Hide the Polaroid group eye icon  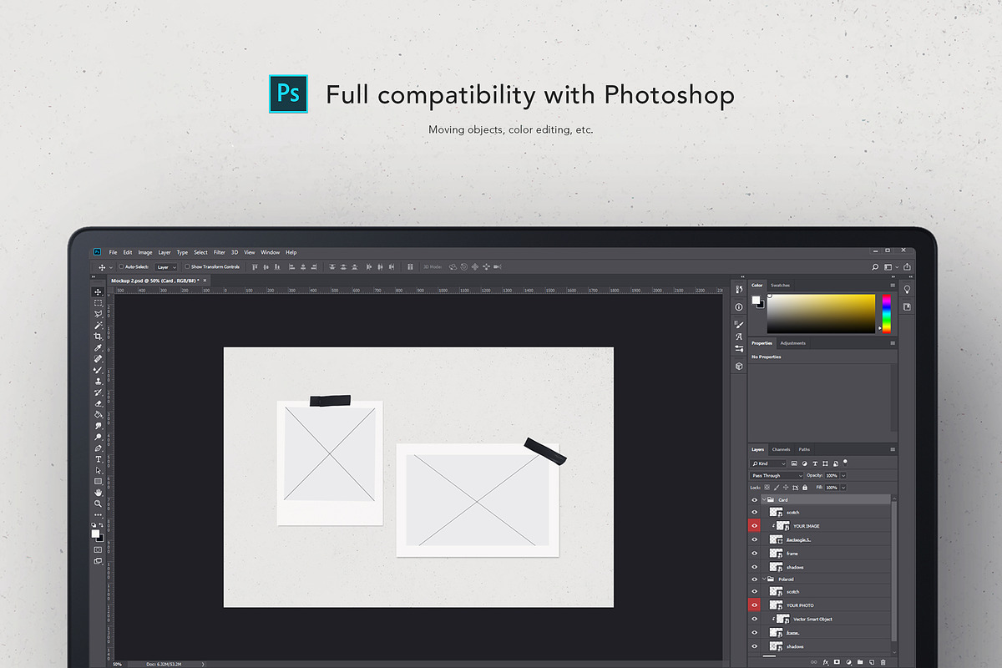pyautogui.click(x=755, y=579)
